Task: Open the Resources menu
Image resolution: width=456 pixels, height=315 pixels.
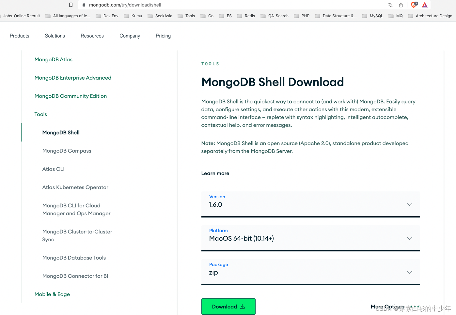Action: click(x=92, y=36)
